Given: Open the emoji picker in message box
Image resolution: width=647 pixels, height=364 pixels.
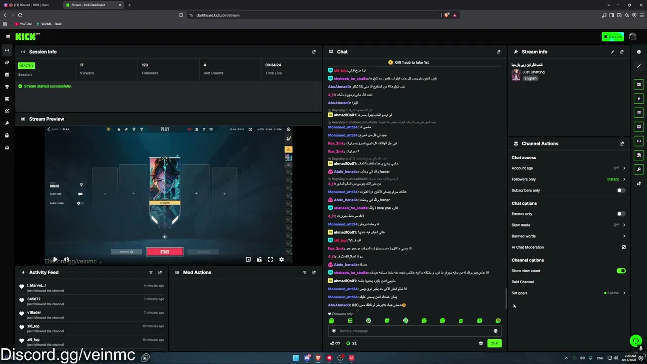Looking at the screenshot, I should [x=495, y=331].
